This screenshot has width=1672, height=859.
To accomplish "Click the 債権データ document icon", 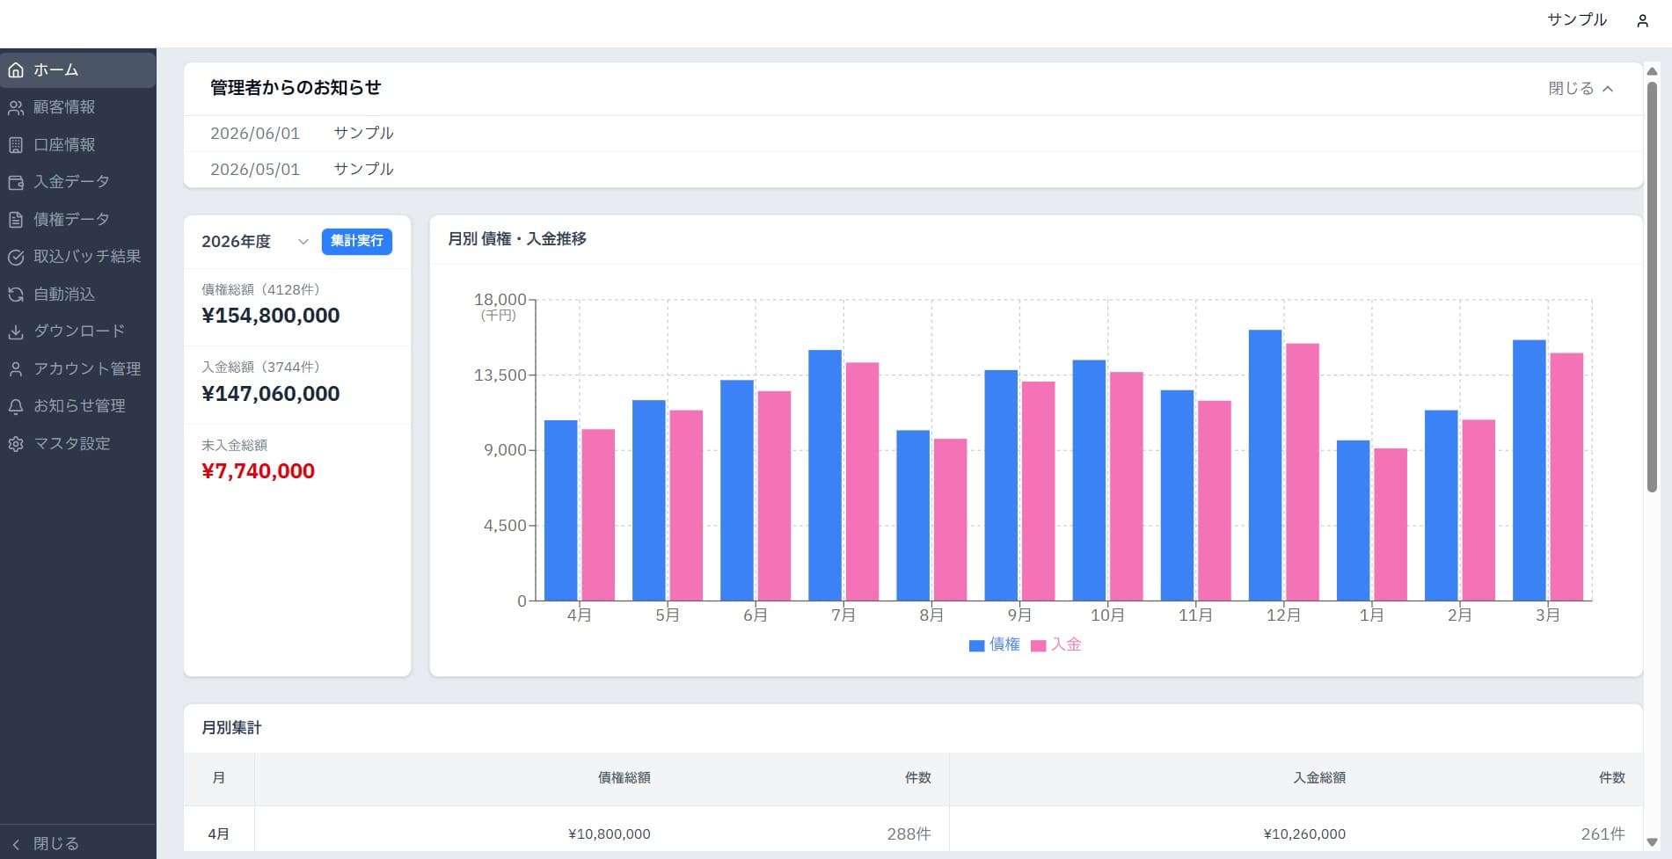I will point(16,220).
